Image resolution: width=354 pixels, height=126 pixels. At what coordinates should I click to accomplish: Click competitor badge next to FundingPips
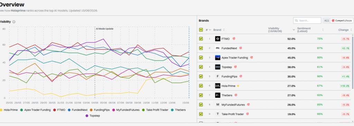coord(241,76)
